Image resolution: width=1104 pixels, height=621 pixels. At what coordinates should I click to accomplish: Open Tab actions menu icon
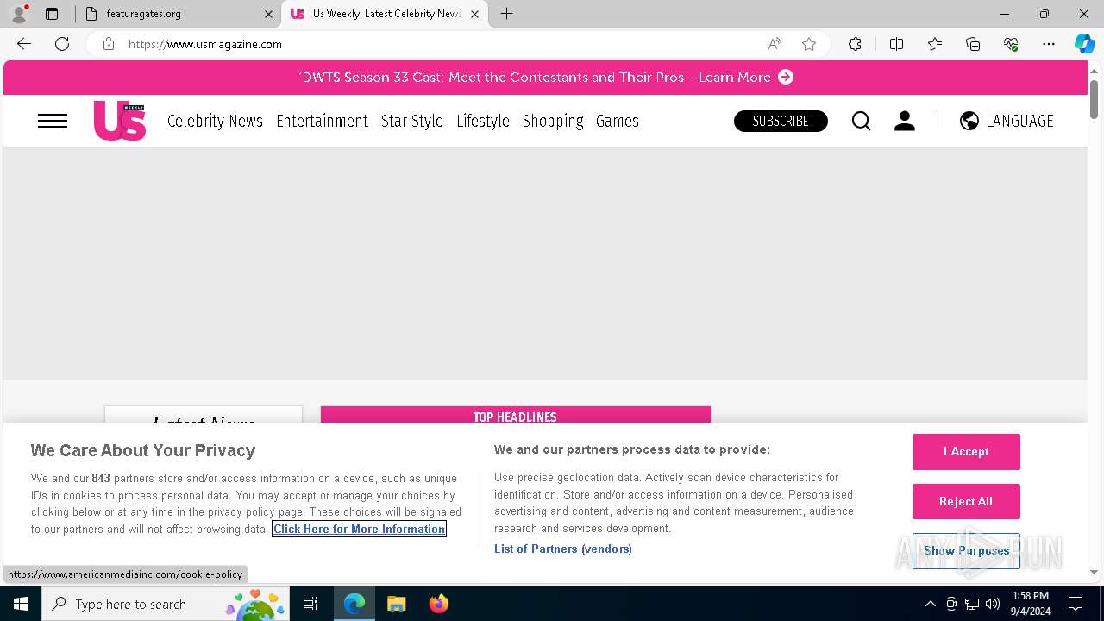[52, 14]
